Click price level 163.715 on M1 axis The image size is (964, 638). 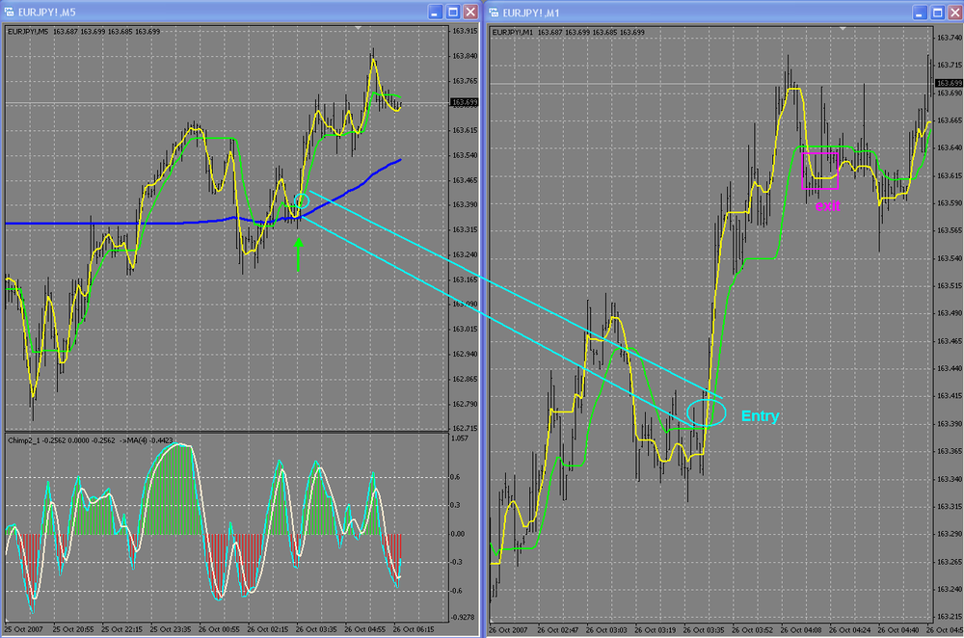(950, 66)
